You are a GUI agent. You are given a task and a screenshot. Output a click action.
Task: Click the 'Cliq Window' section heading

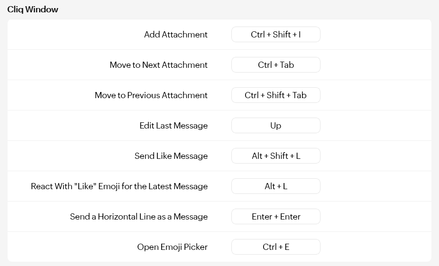(x=33, y=9)
